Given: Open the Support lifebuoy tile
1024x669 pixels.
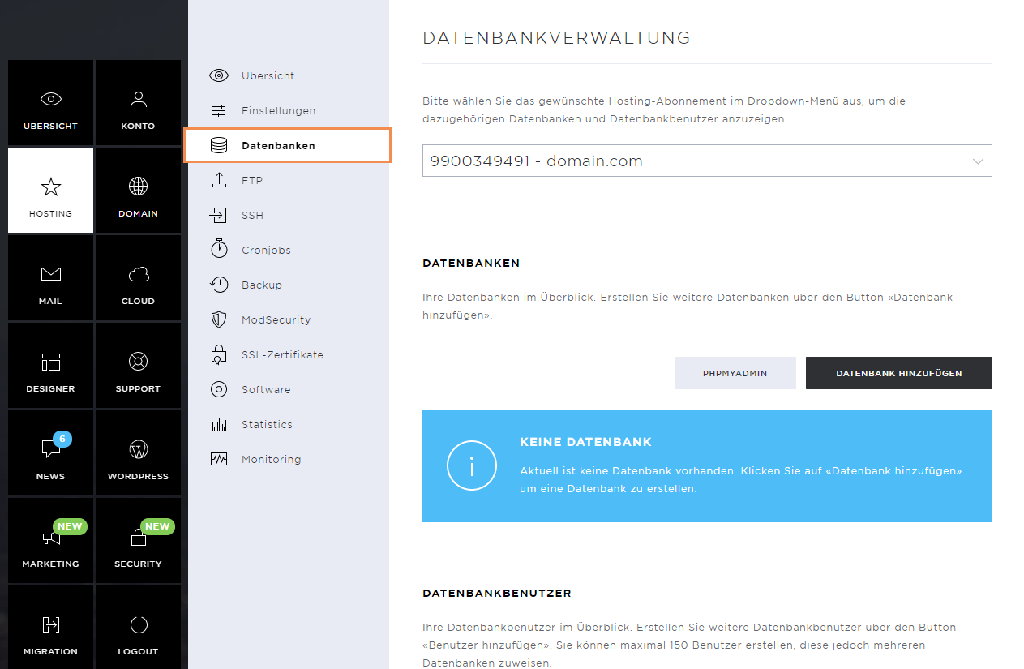Looking at the screenshot, I should [138, 366].
